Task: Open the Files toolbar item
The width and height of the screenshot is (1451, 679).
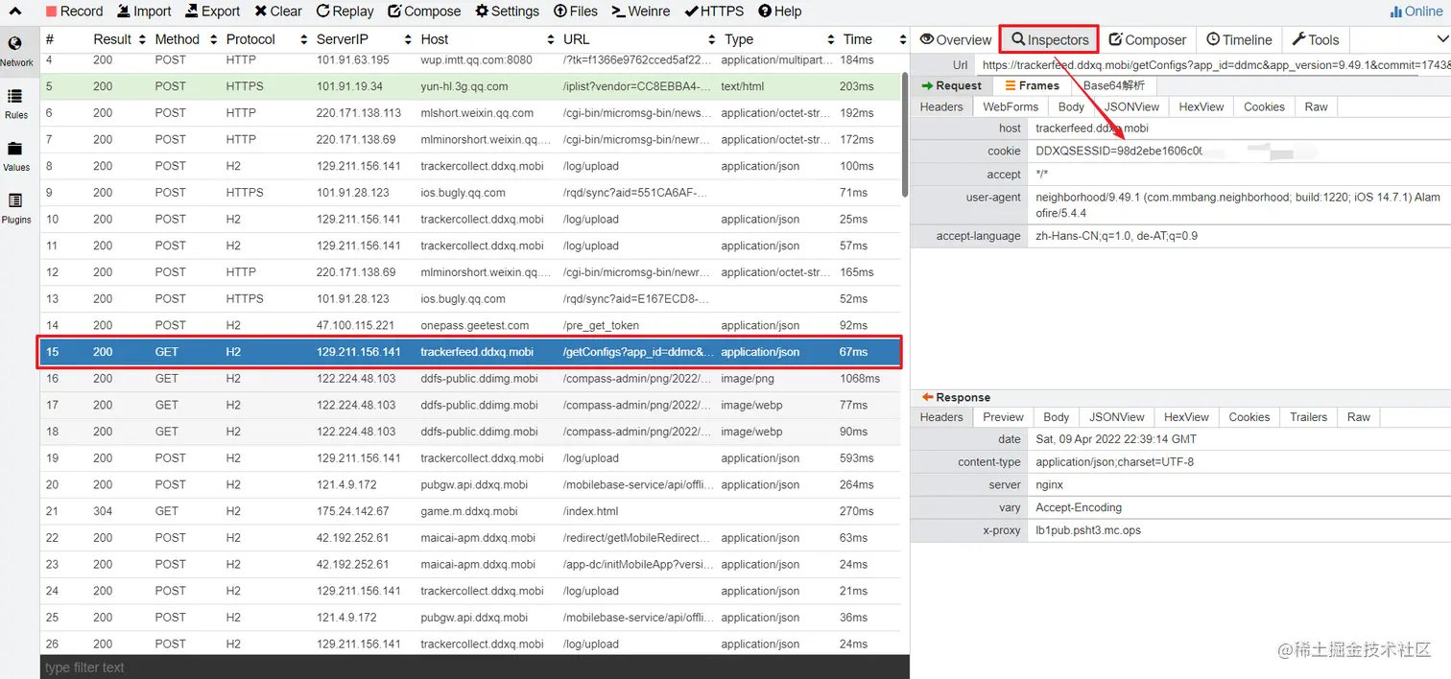Action: pyautogui.click(x=576, y=12)
